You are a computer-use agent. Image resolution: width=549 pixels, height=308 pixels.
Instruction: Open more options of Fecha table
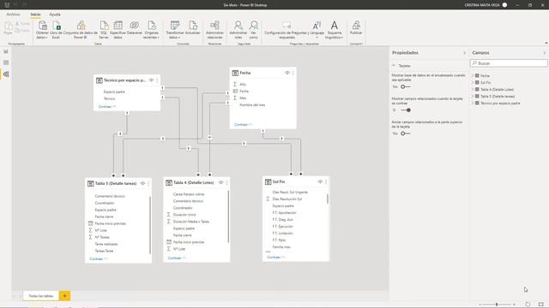click(x=293, y=73)
